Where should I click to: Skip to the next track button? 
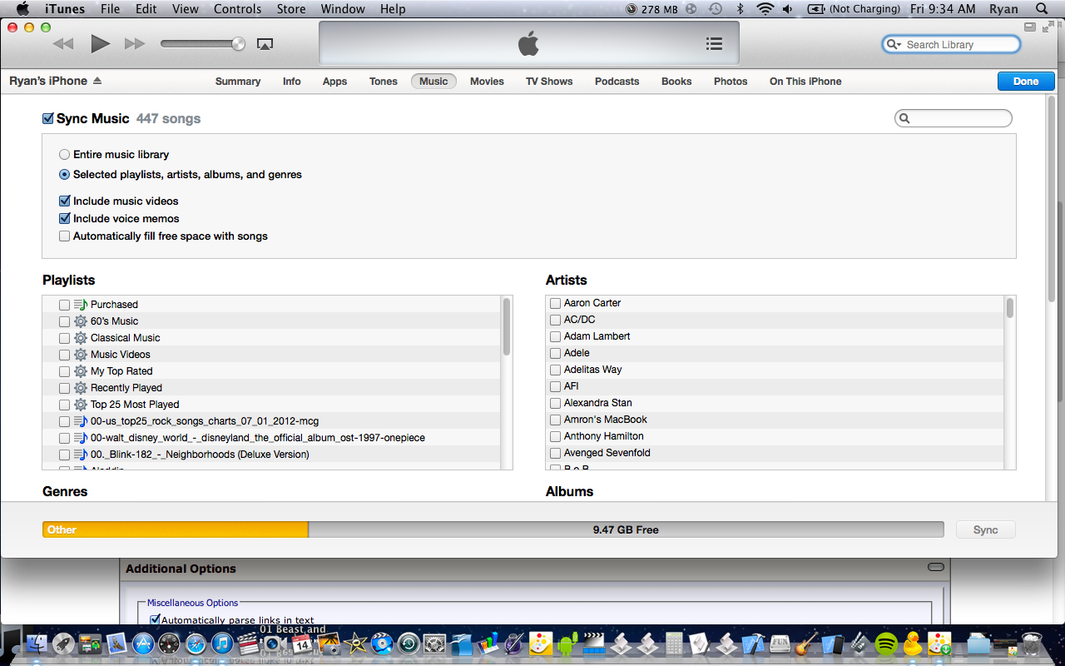tap(135, 43)
